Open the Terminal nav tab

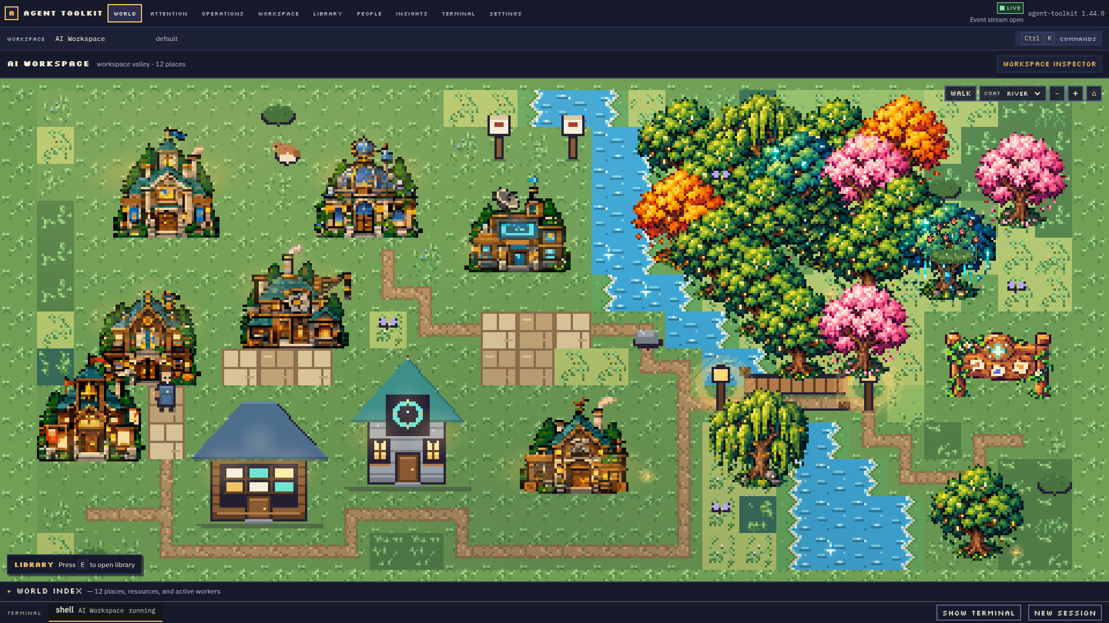pos(459,13)
